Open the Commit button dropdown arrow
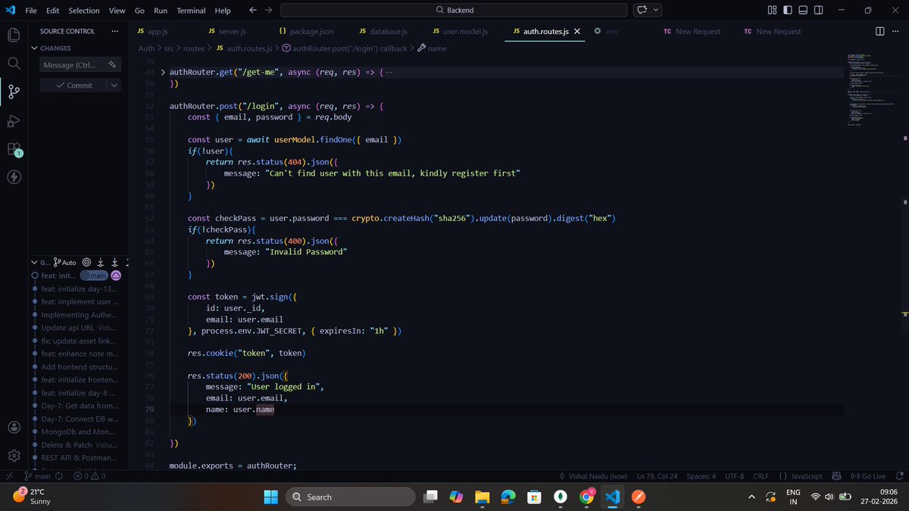This screenshot has height=511, width=909. coord(114,86)
